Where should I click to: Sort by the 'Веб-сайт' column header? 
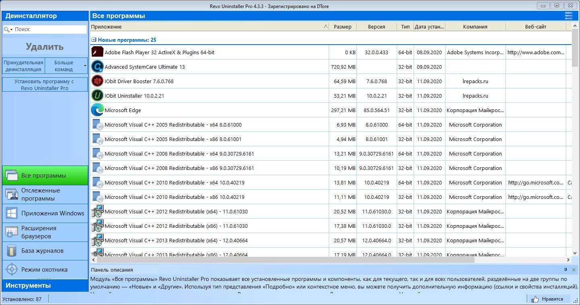pyautogui.click(x=536, y=27)
